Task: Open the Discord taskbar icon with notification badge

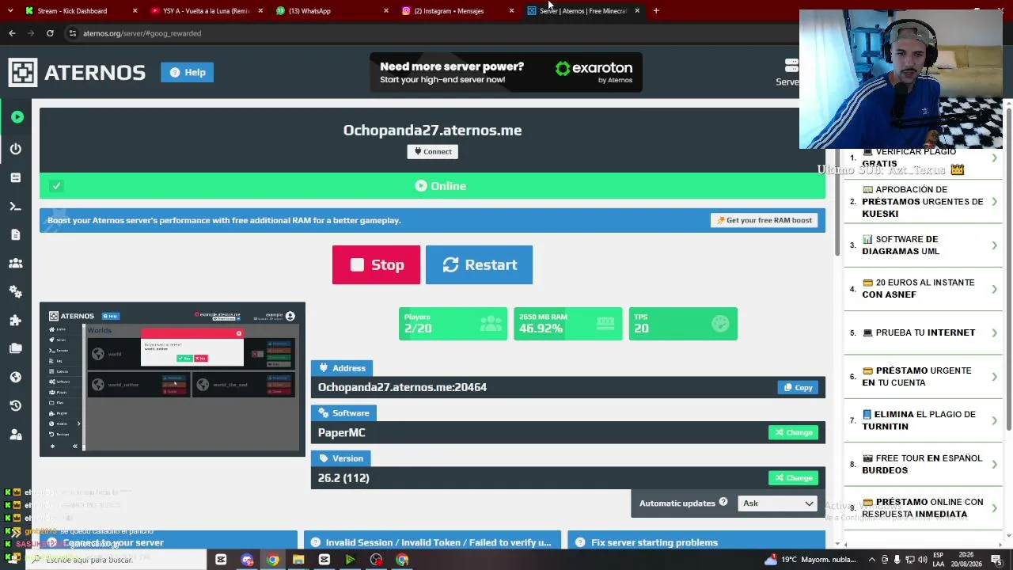Action: pyautogui.click(x=247, y=560)
